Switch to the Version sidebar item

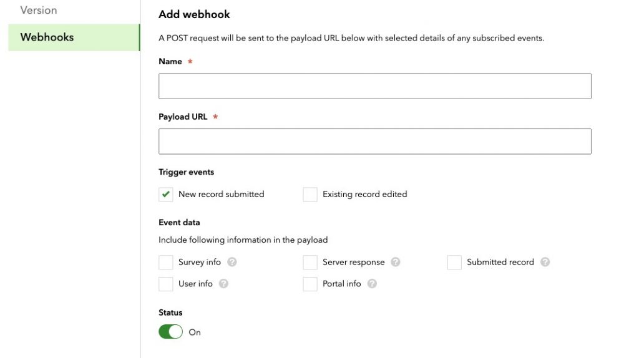pyautogui.click(x=39, y=10)
